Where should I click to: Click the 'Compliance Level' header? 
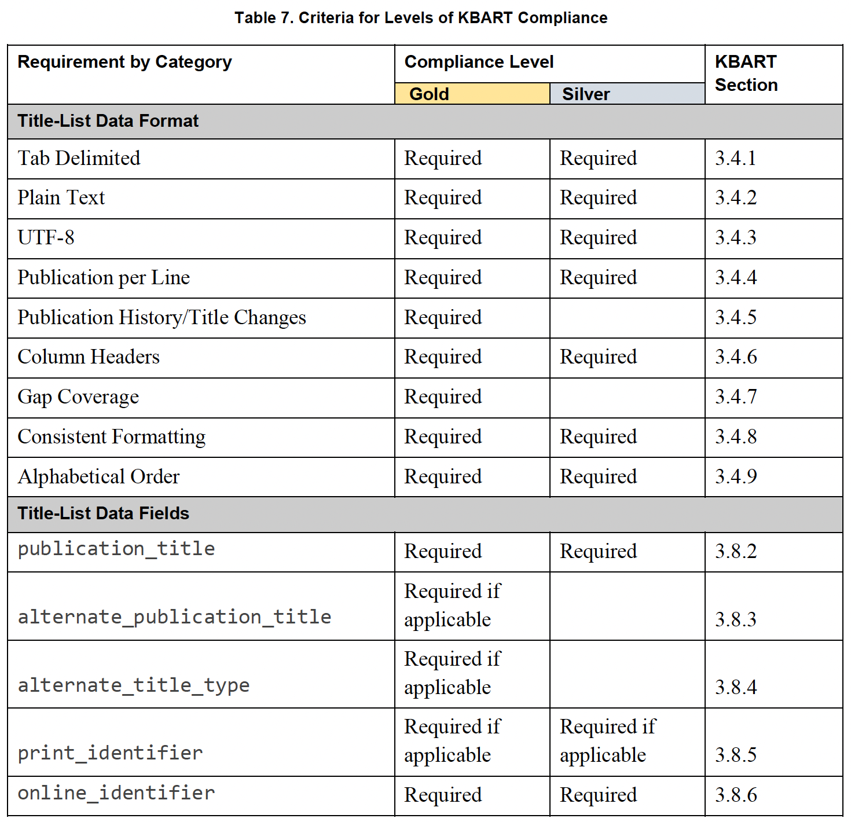(479, 62)
